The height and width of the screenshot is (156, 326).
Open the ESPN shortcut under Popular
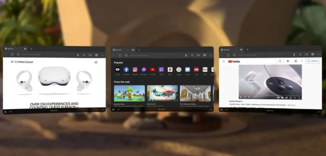(x=170, y=70)
